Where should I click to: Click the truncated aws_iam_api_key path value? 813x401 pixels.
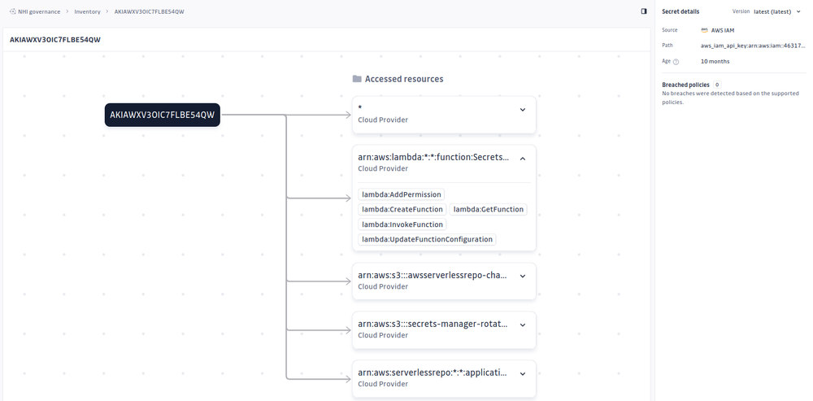(753, 46)
